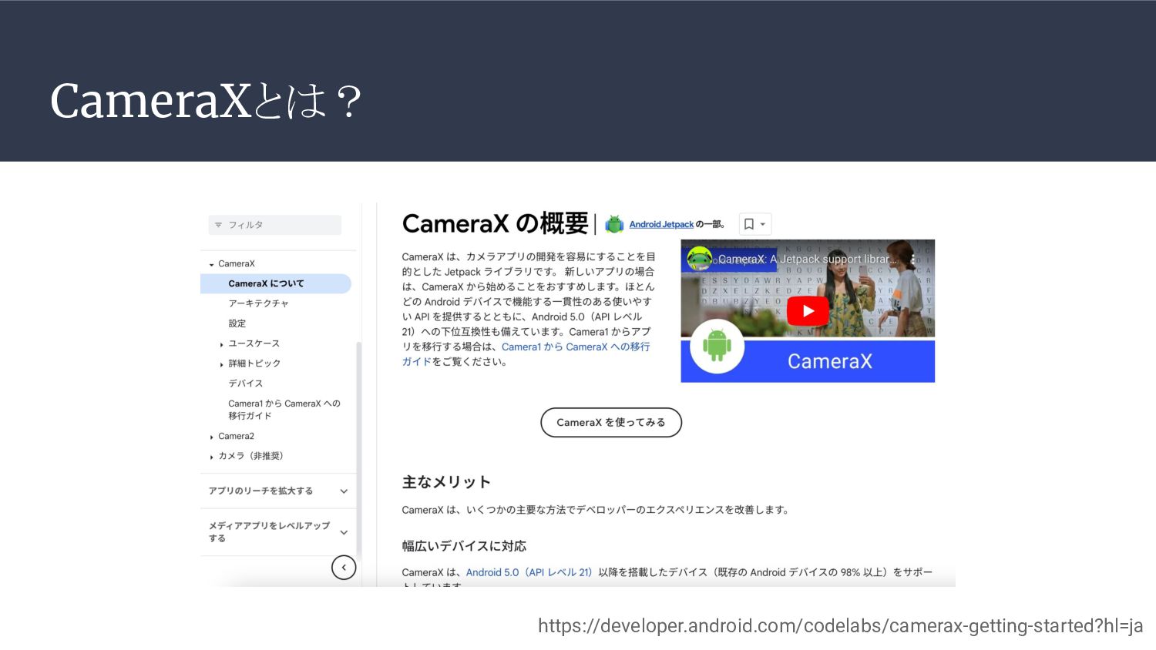Collapse the CameraX tree section

212,264
